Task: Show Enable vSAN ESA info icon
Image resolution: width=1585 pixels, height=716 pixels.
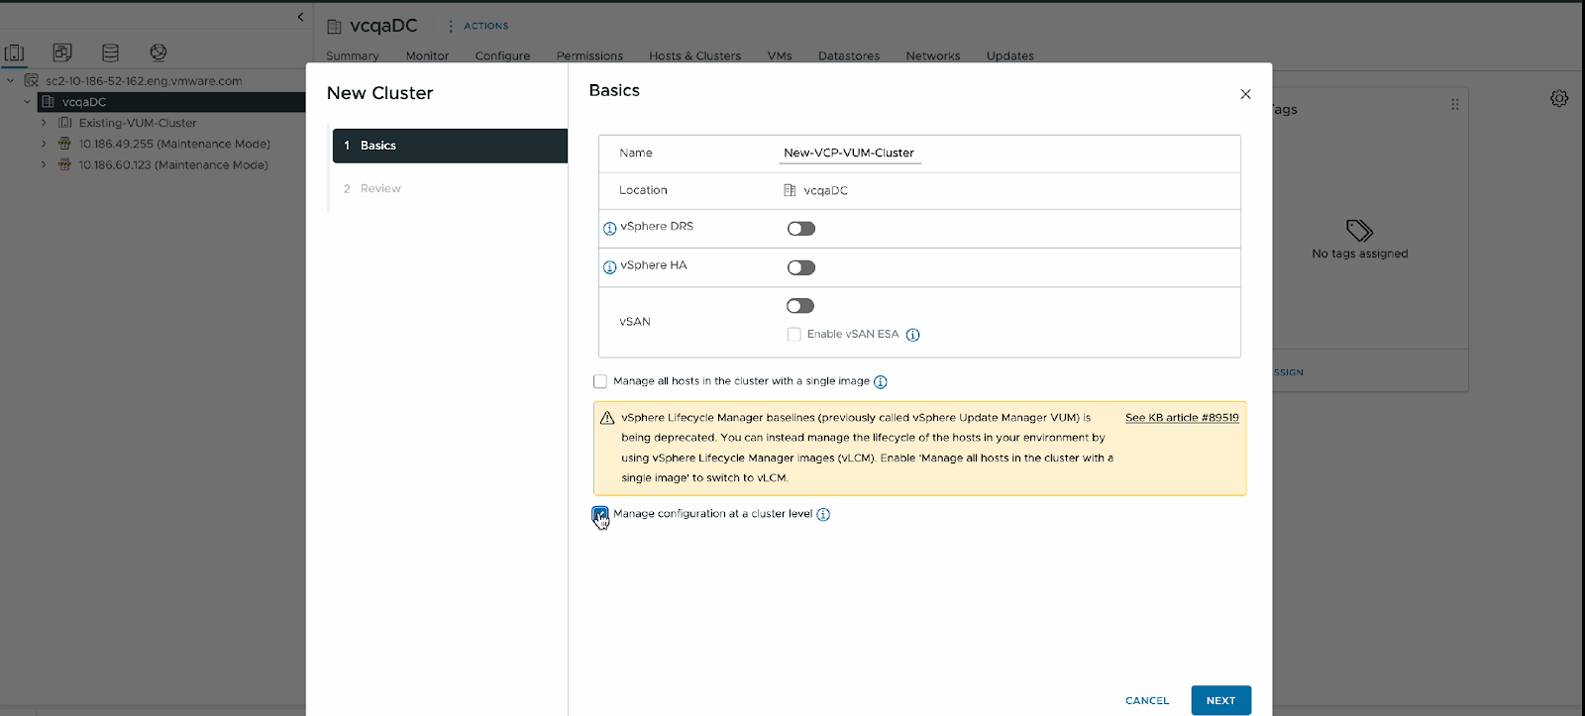Action: (x=913, y=335)
